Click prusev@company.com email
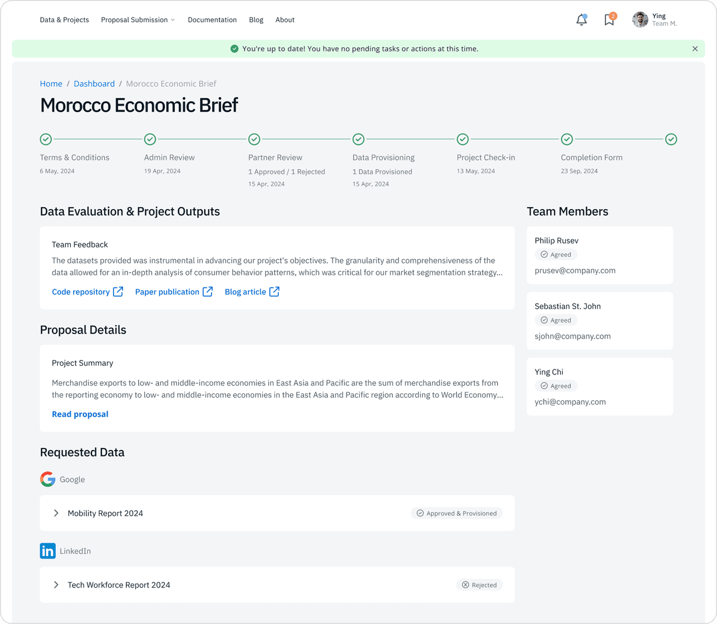717x624 pixels. point(575,270)
